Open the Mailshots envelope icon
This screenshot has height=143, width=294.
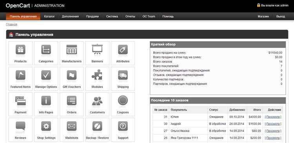click(72, 126)
